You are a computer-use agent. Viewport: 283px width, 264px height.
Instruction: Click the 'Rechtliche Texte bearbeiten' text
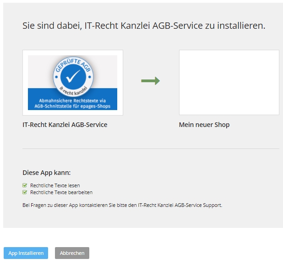61,192
